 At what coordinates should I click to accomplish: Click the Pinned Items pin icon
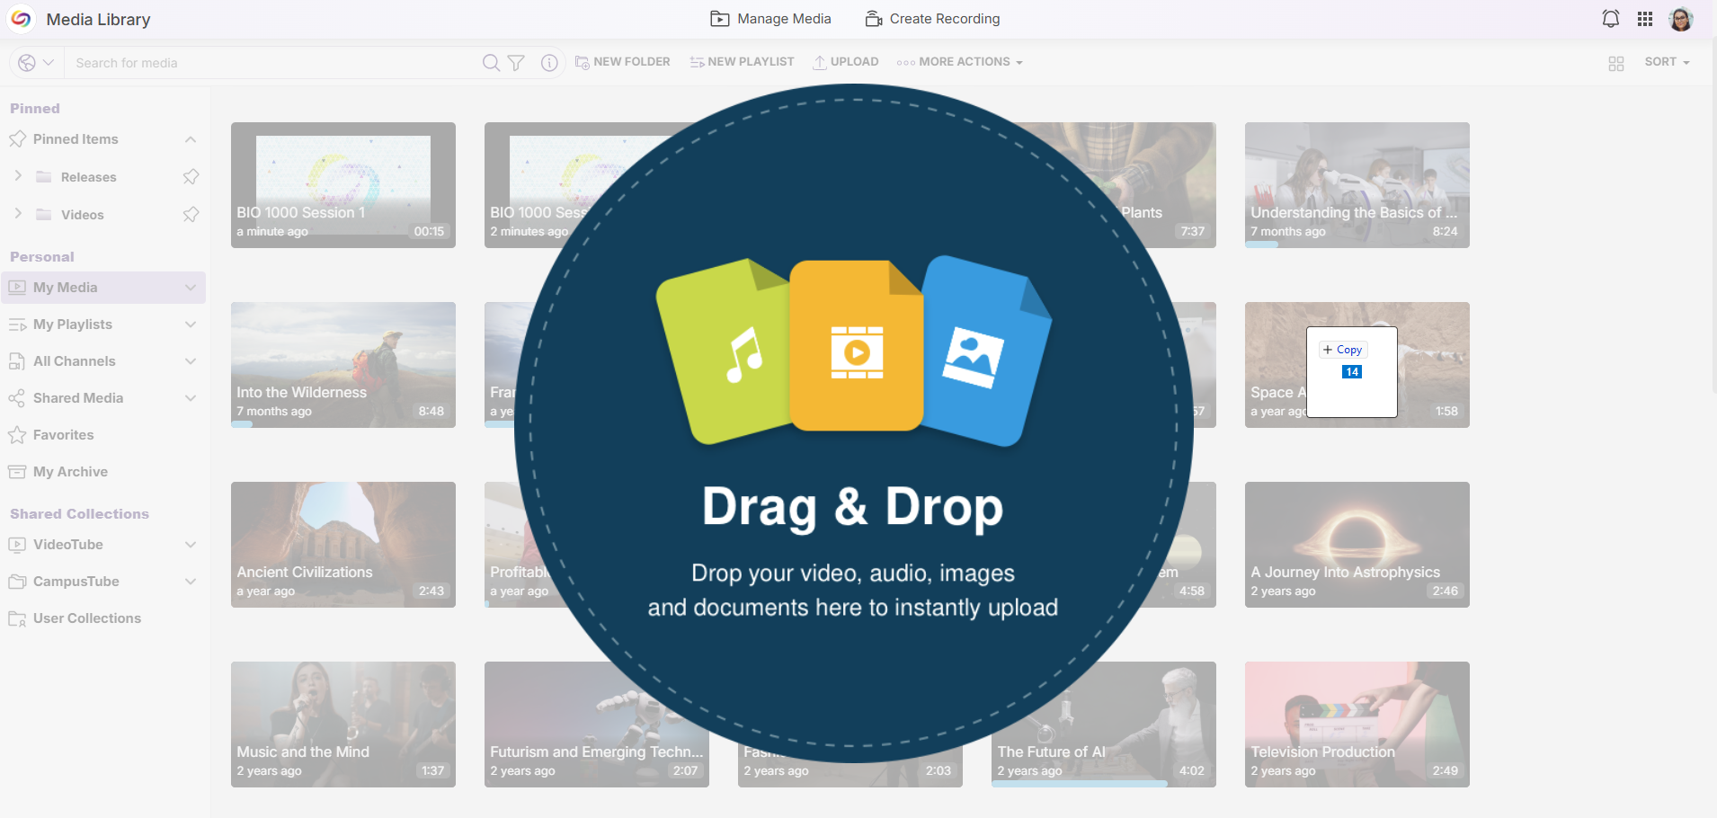tap(17, 139)
